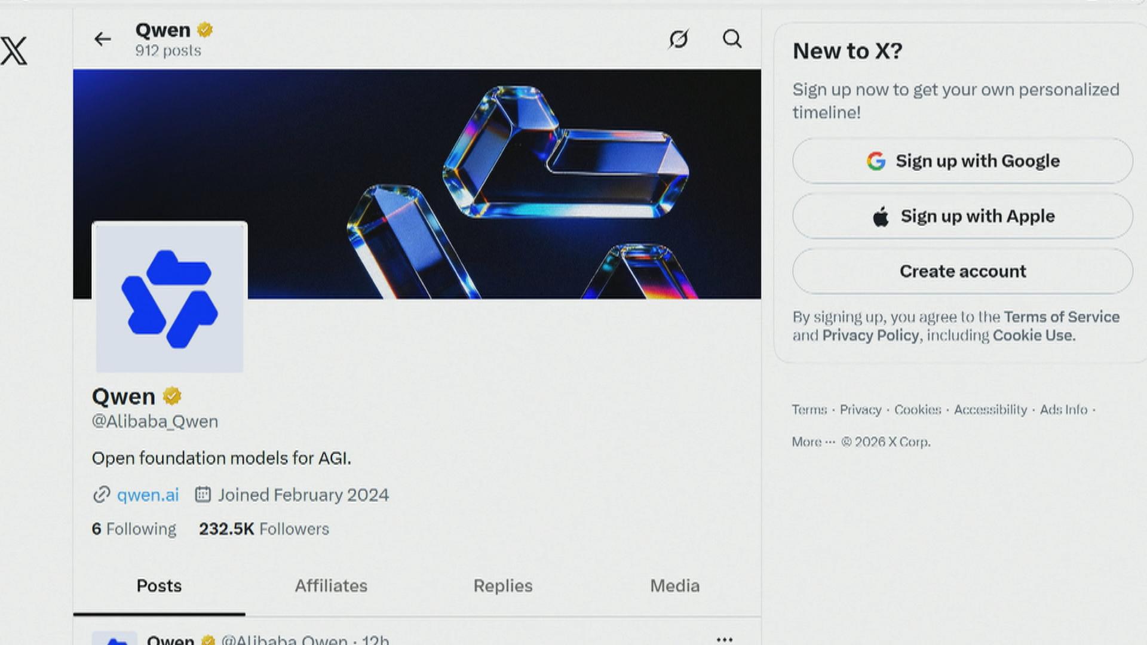1147x645 pixels.
Task: Click the @Alibaba_Qwen handle text
Action: 155,422
